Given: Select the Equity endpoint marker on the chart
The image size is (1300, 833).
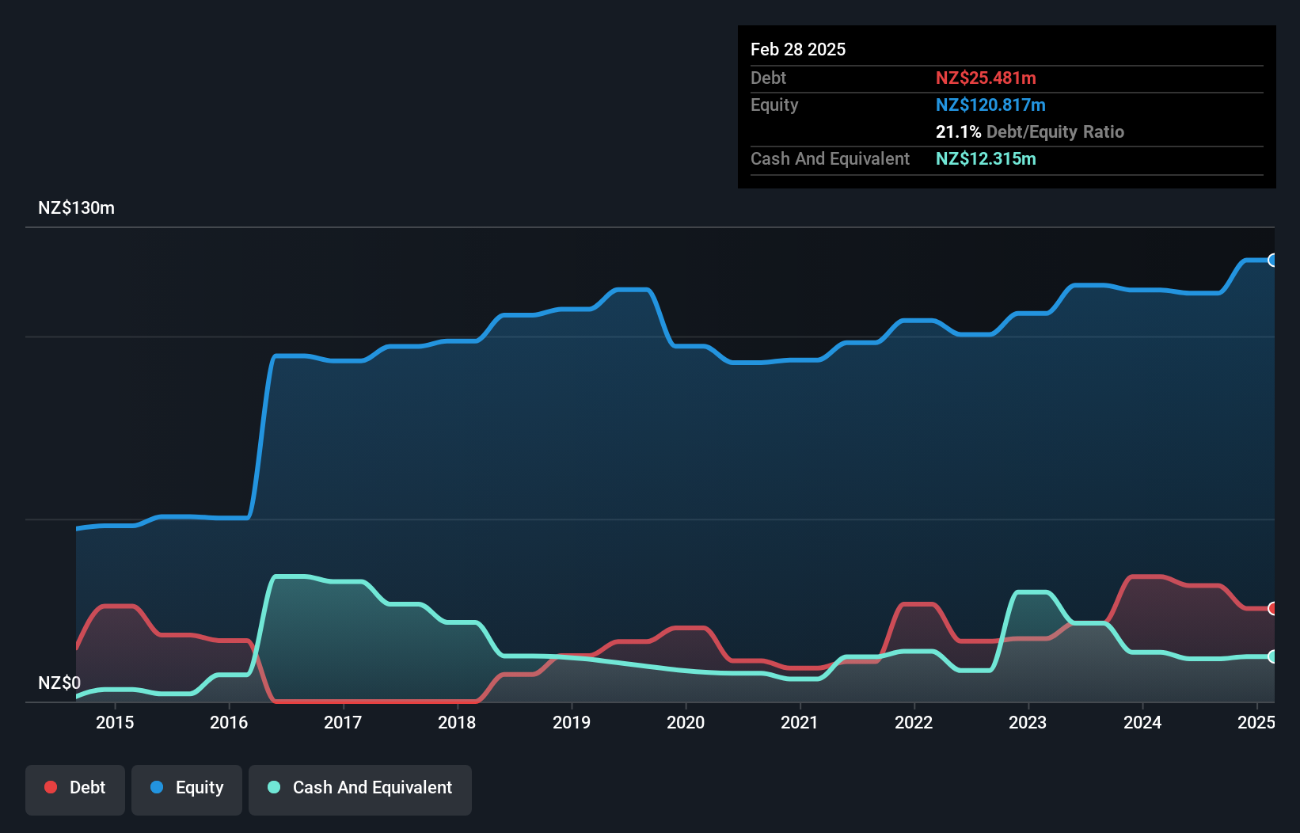Looking at the screenshot, I should click(1273, 261).
